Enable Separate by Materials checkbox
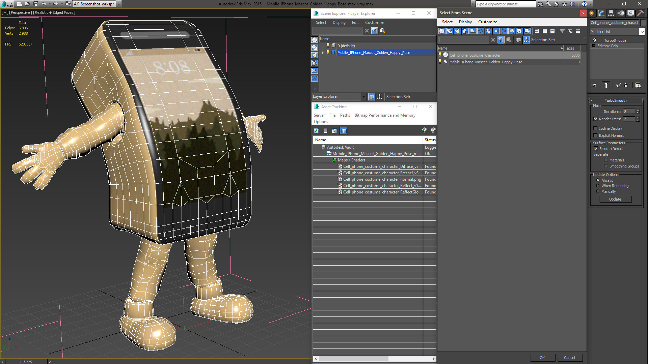 [x=606, y=160]
